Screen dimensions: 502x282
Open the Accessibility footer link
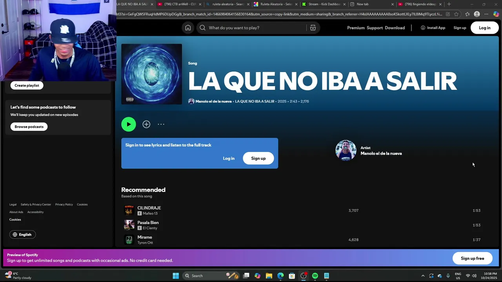coord(35,212)
